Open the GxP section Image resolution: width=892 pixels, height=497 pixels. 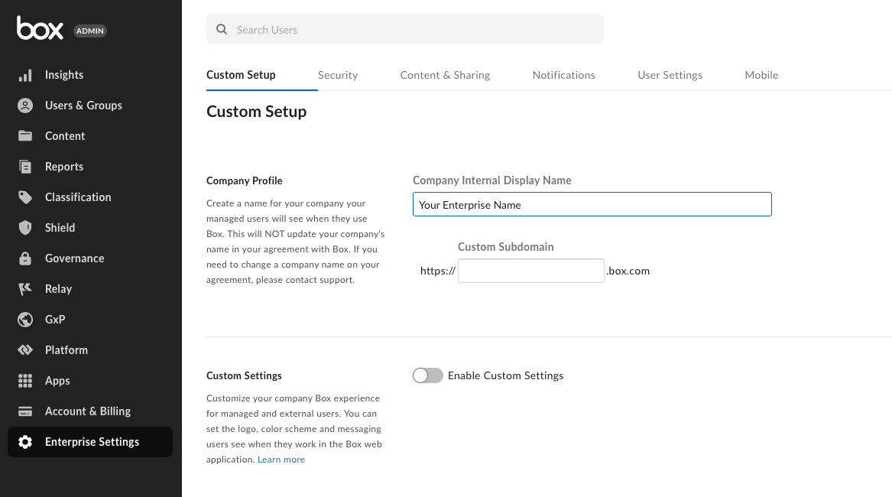tap(56, 320)
